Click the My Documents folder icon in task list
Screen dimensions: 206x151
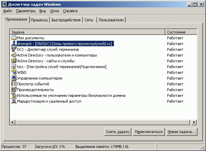pos(14,38)
